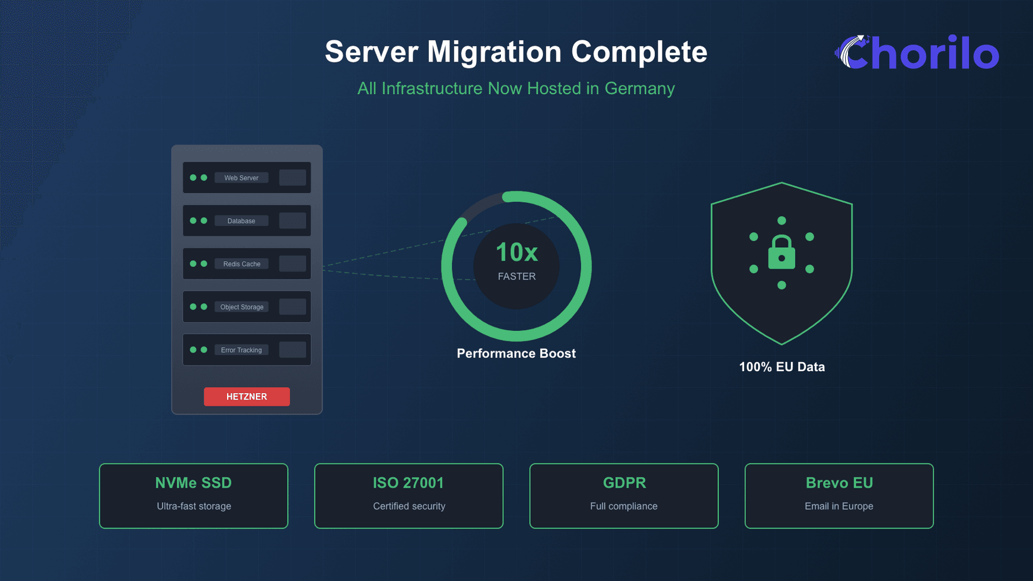The image size is (1033, 581).
Task: Open the Object Storage rack module
Action: click(x=247, y=307)
